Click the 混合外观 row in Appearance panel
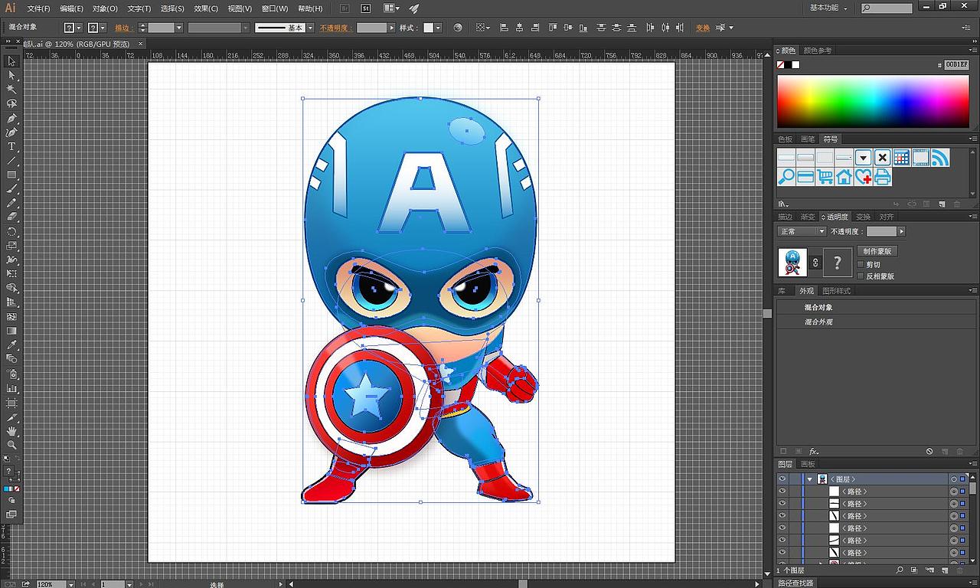Viewport: 980px width, 588px height. [x=875, y=322]
